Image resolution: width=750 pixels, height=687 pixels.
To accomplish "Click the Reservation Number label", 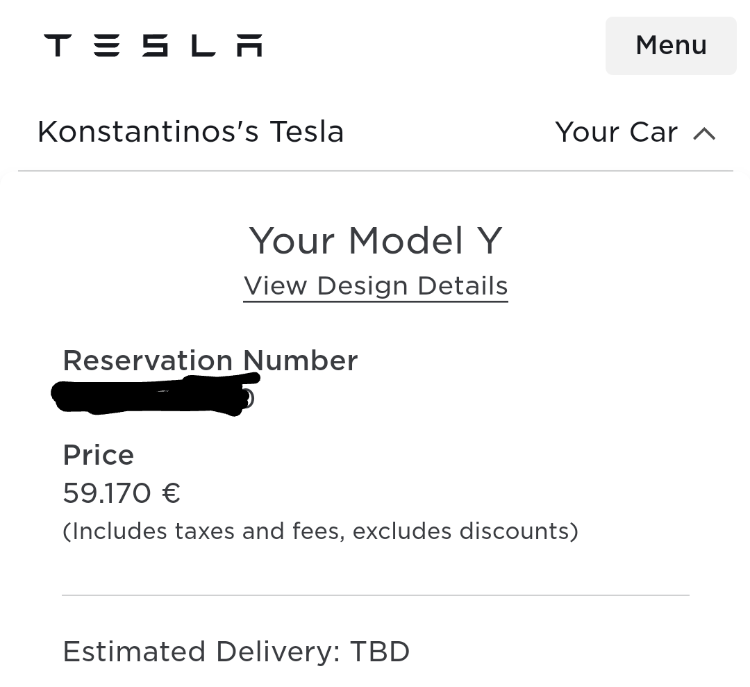I will (210, 361).
